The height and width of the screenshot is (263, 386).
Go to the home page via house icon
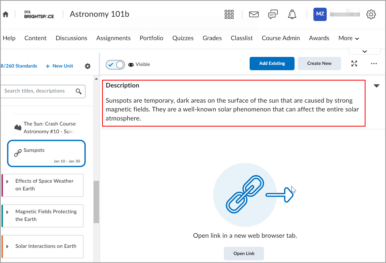click(6, 14)
